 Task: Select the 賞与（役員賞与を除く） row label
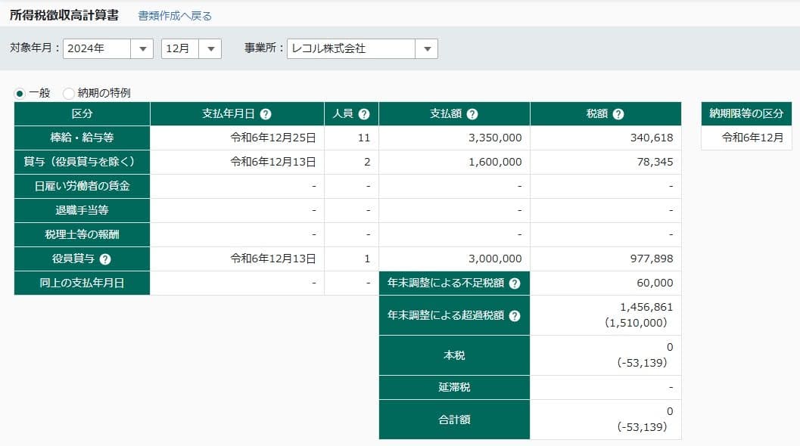[82, 163]
